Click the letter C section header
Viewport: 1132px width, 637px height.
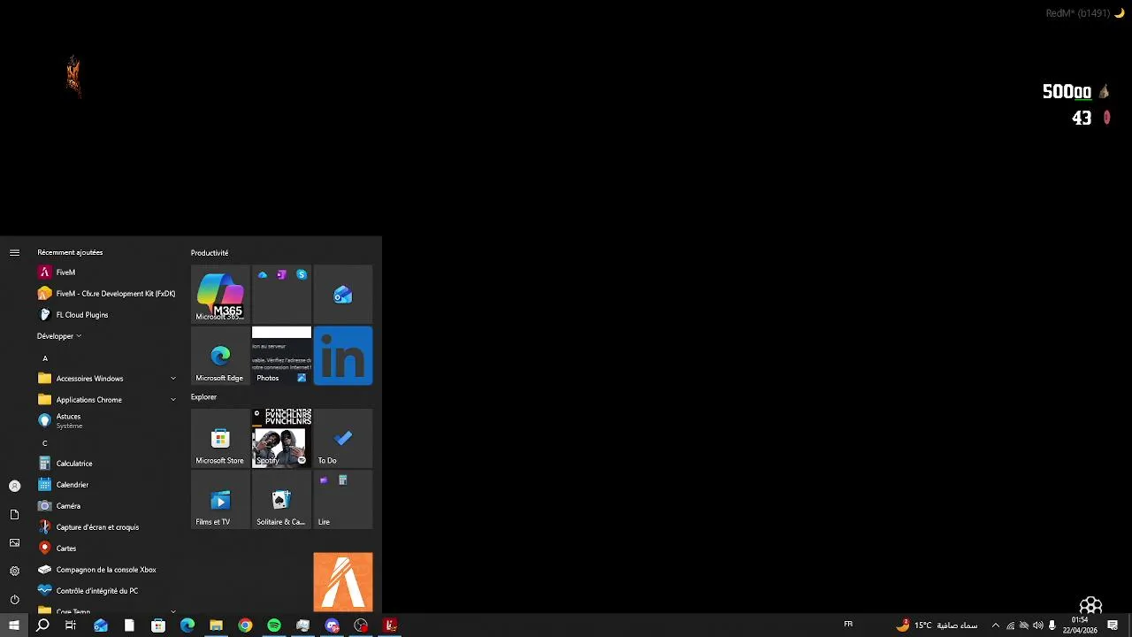45,443
